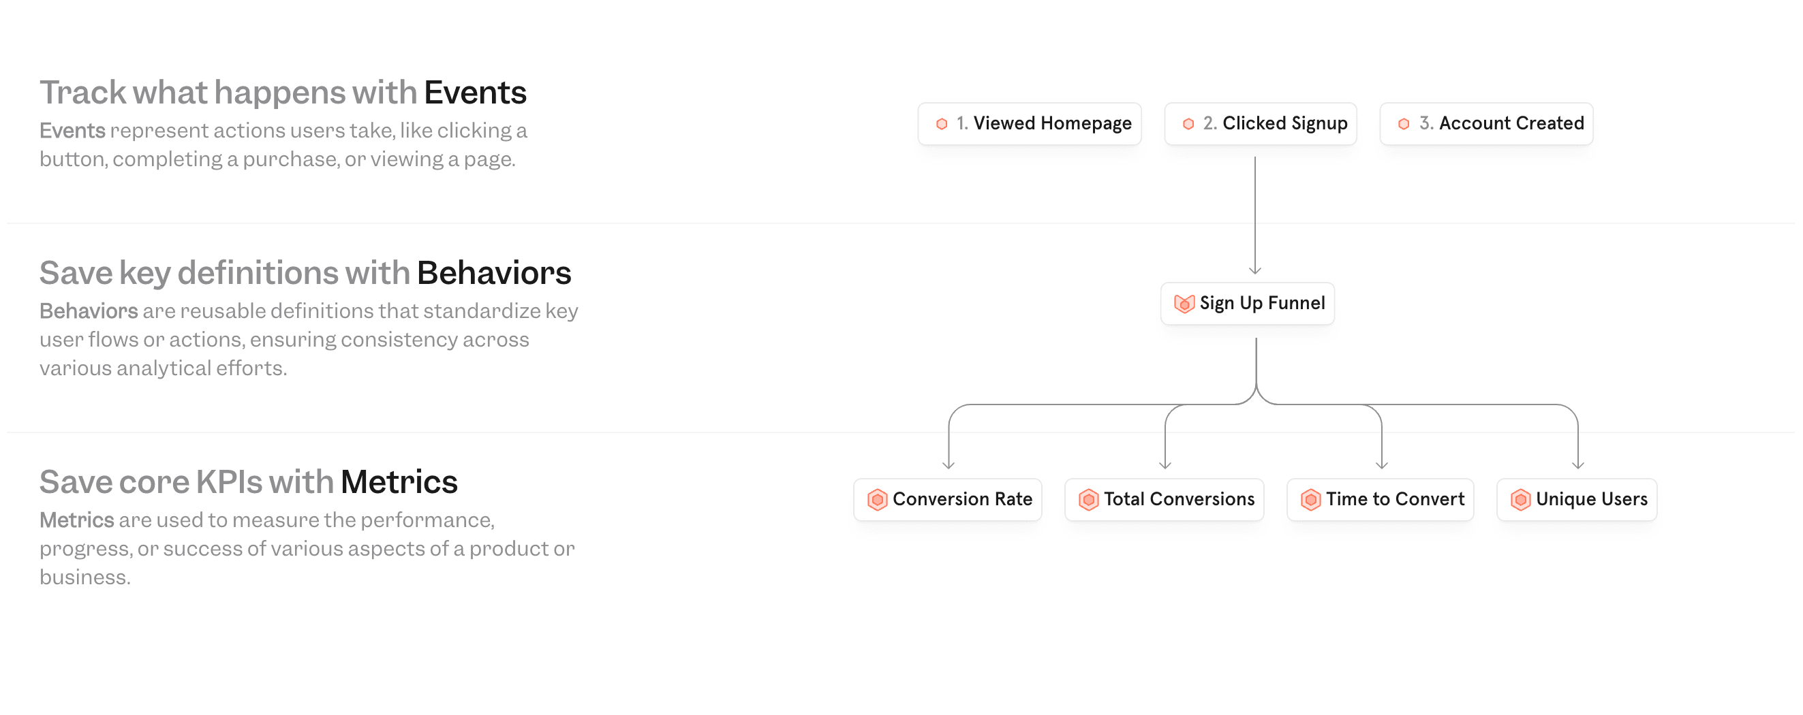Click the Time to Convert metric icon
This screenshot has height=715, width=1803.
tap(1310, 500)
